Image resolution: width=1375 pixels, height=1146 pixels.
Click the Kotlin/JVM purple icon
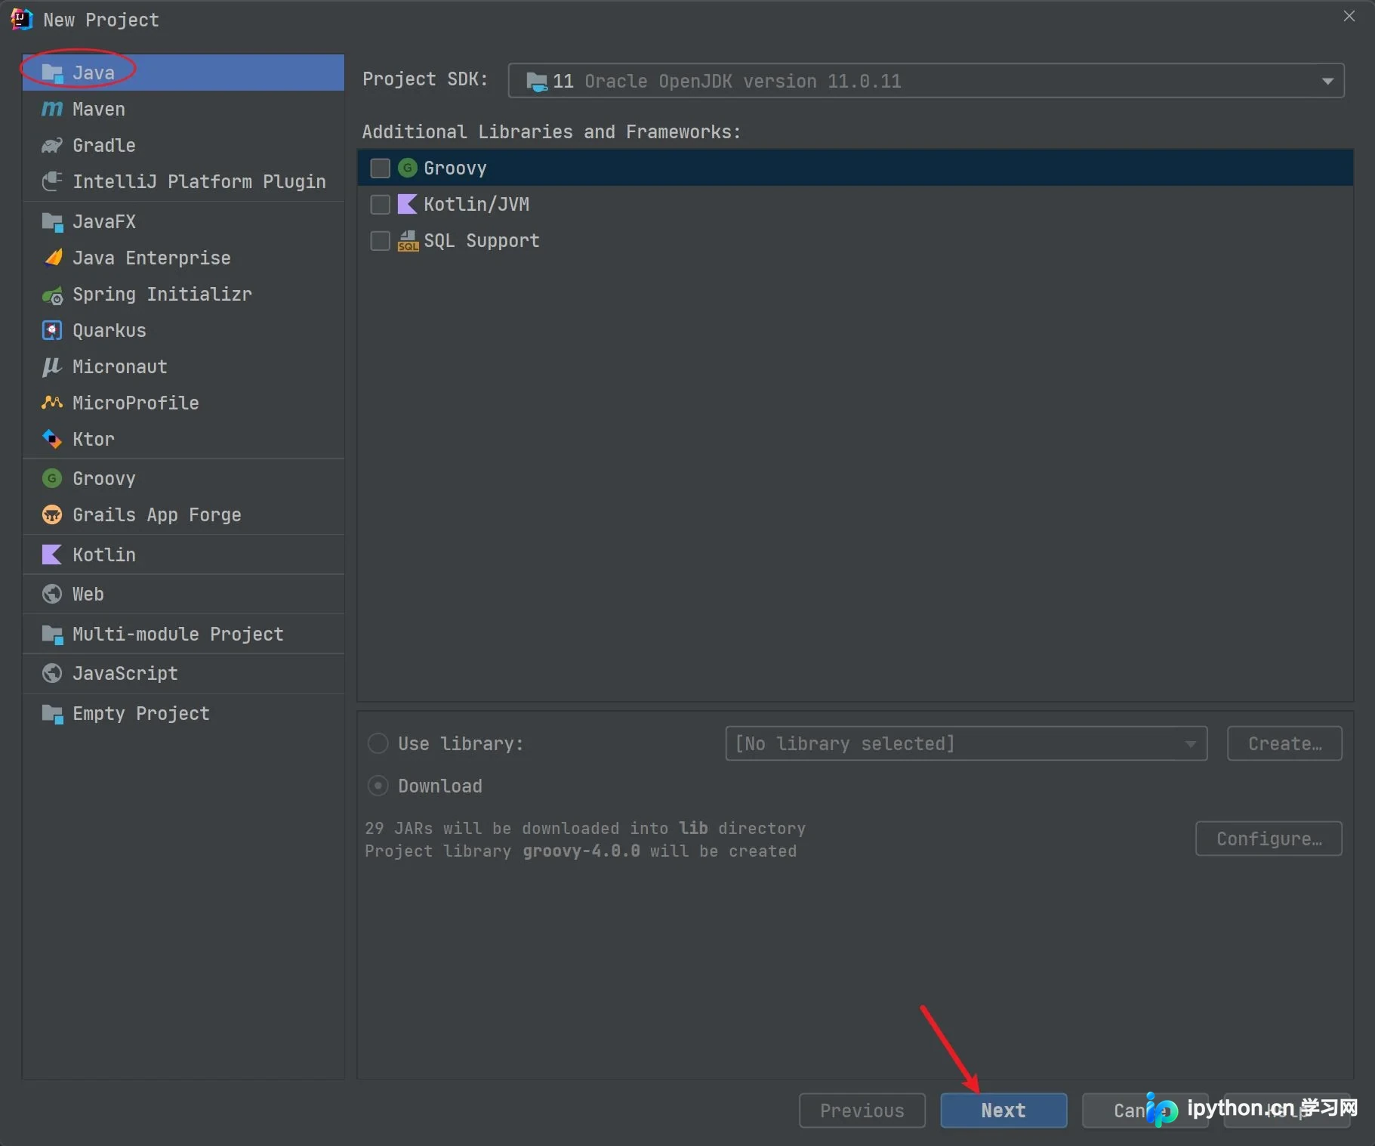coord(408,204)
